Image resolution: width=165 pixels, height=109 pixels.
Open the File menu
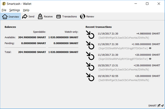click(x=4, y=10)
